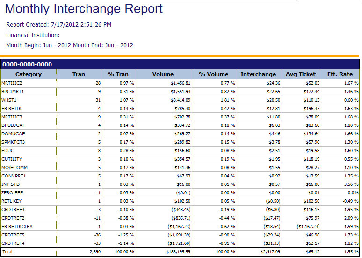Select the MRTIIIC2 category cell
The width and height of the screenshot is (362, 258).
coord(13,83)
